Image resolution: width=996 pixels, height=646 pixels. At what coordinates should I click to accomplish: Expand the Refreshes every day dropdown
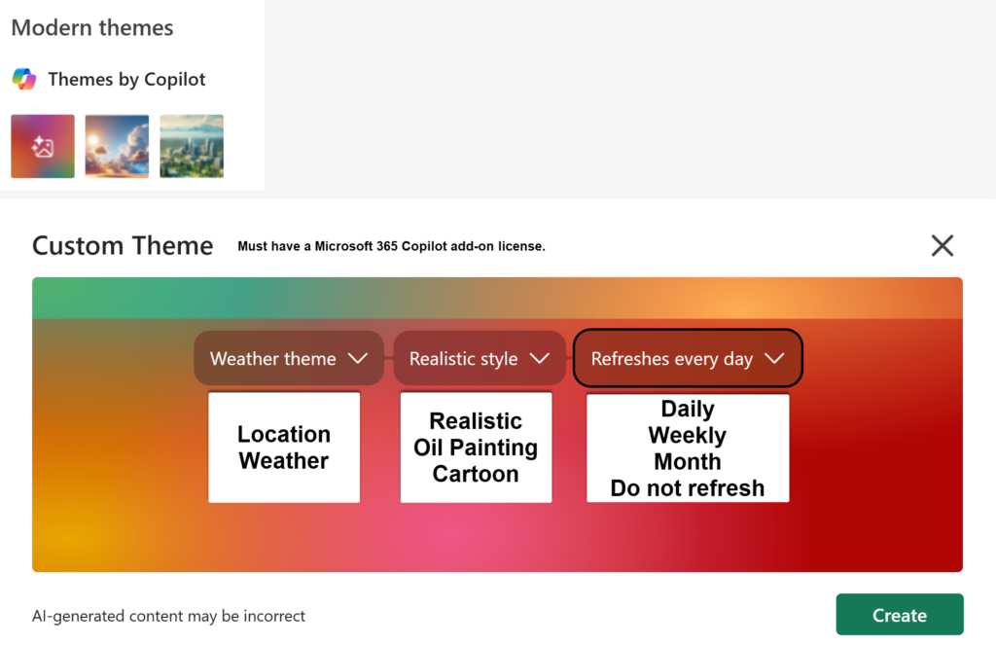(688, 358)
